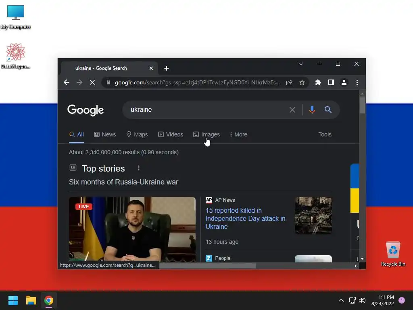Screen dimensions: 413x310
Task: Open the Windows Start menu
Action: tap(13, 300)
